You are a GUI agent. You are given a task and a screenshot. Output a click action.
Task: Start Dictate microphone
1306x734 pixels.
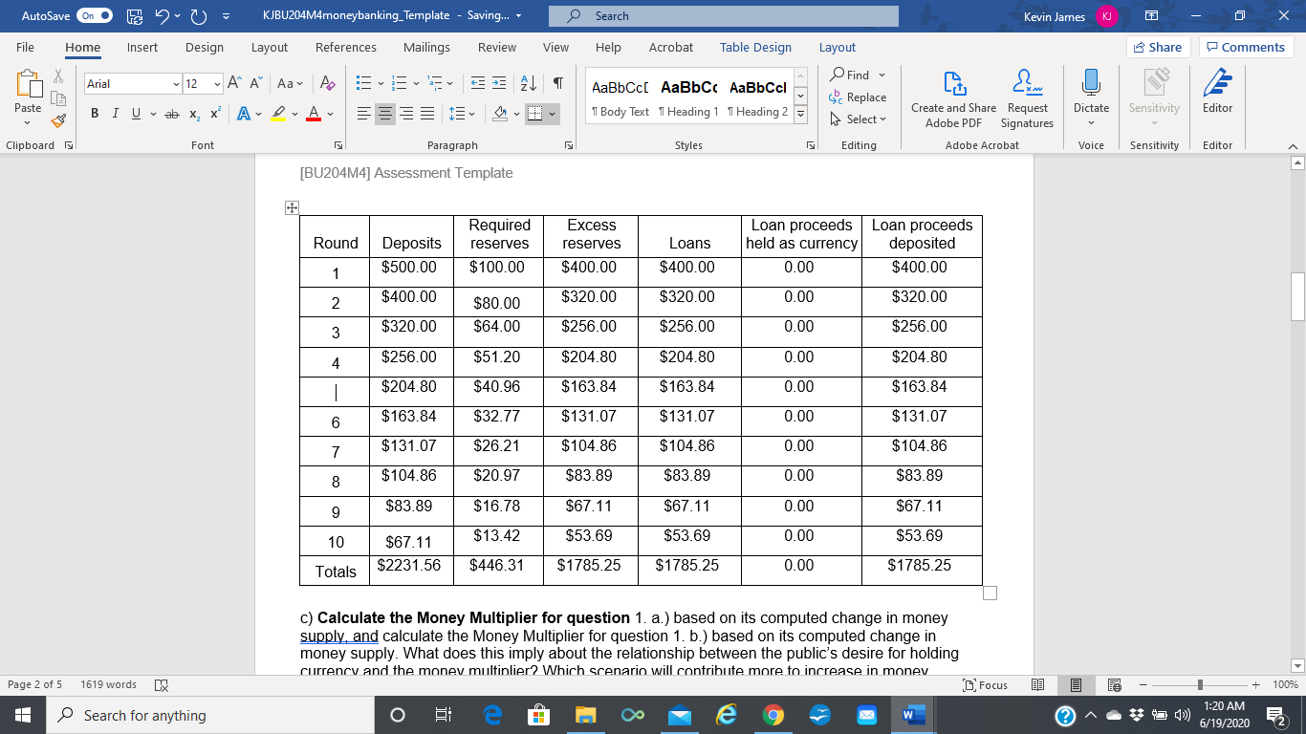pos(1091,84)
